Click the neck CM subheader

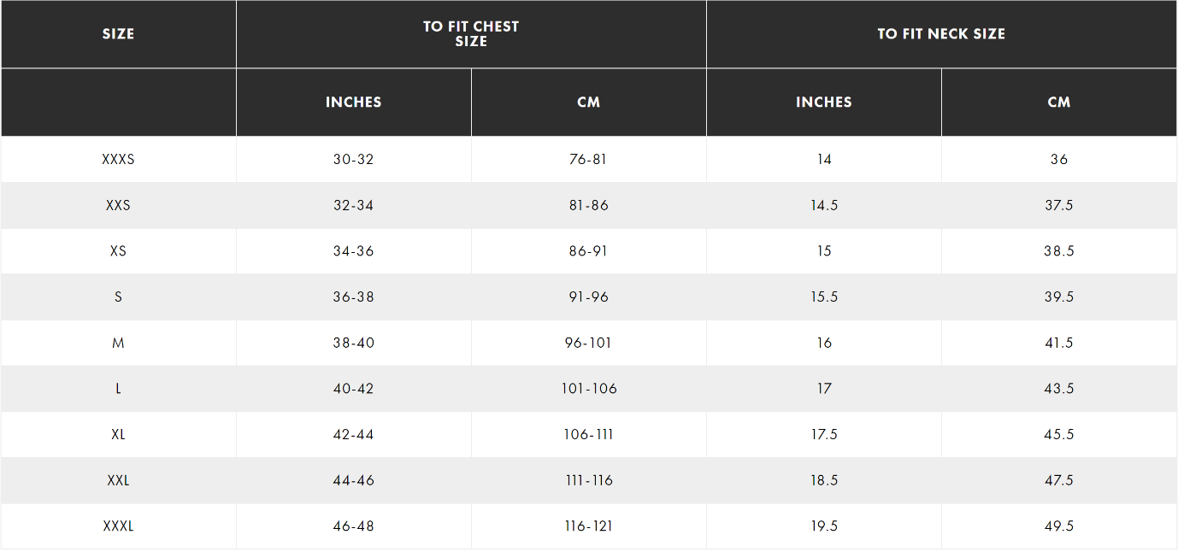[1059, 103]
